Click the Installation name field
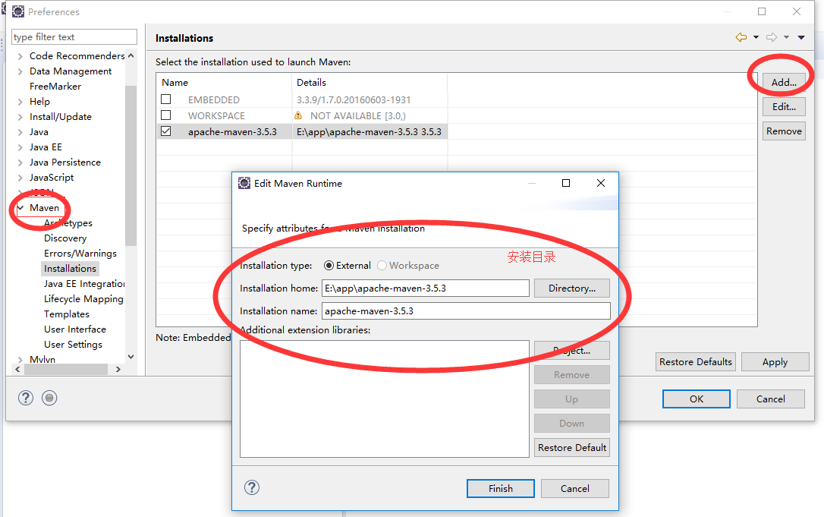Viewport: 824px width, 517px height. point(466,311)
